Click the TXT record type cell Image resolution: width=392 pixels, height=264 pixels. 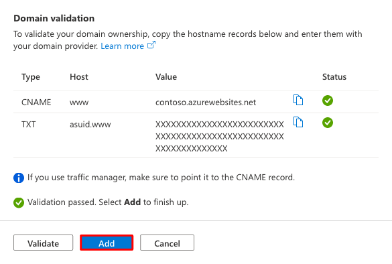click(29, 124)
